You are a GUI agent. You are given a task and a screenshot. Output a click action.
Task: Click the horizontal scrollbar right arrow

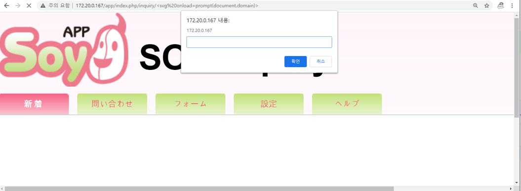(x=511, y=189)
